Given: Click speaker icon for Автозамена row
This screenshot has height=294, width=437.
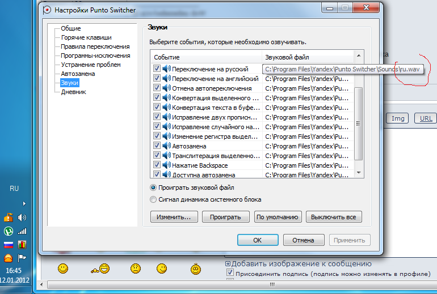Looking at the screenshot, I should coord(166,146).
